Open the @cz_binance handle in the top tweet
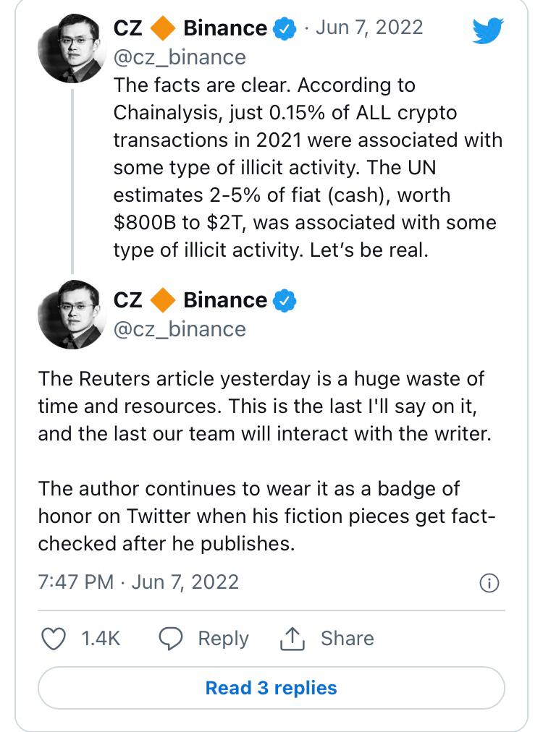Screen dimensions: 543x732 click(x=180, y=57)
